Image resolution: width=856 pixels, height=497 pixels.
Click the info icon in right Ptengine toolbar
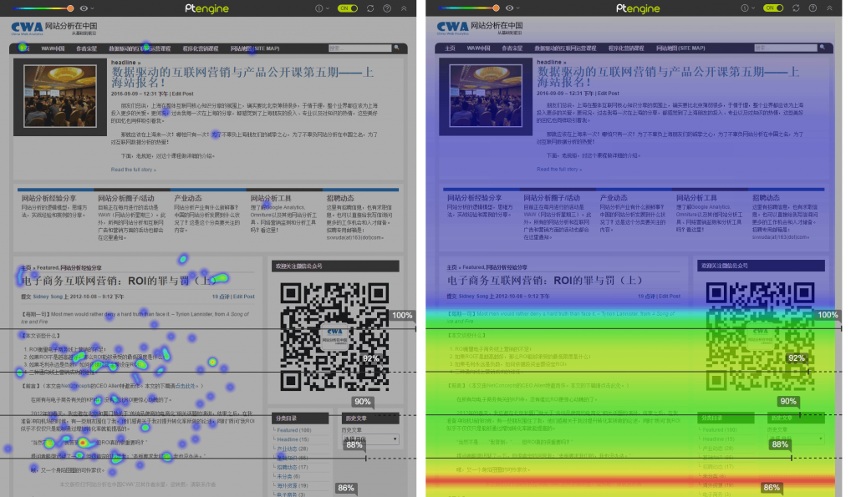(x=745, y=8)
